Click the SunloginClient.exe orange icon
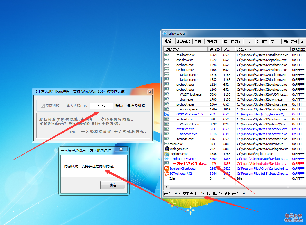Image resolution: width=306 pixels, height=225 pixels. (x=167, y=169)
